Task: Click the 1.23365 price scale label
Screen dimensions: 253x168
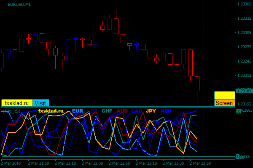Action: (244, 4)
